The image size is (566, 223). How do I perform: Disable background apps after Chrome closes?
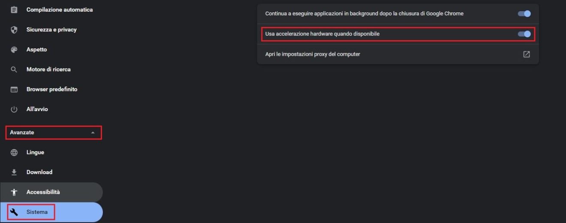click(x=524, y=14)
